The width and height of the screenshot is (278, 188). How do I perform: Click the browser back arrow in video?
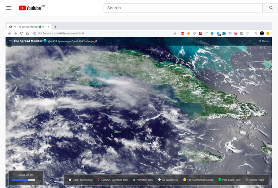(10, 33)
